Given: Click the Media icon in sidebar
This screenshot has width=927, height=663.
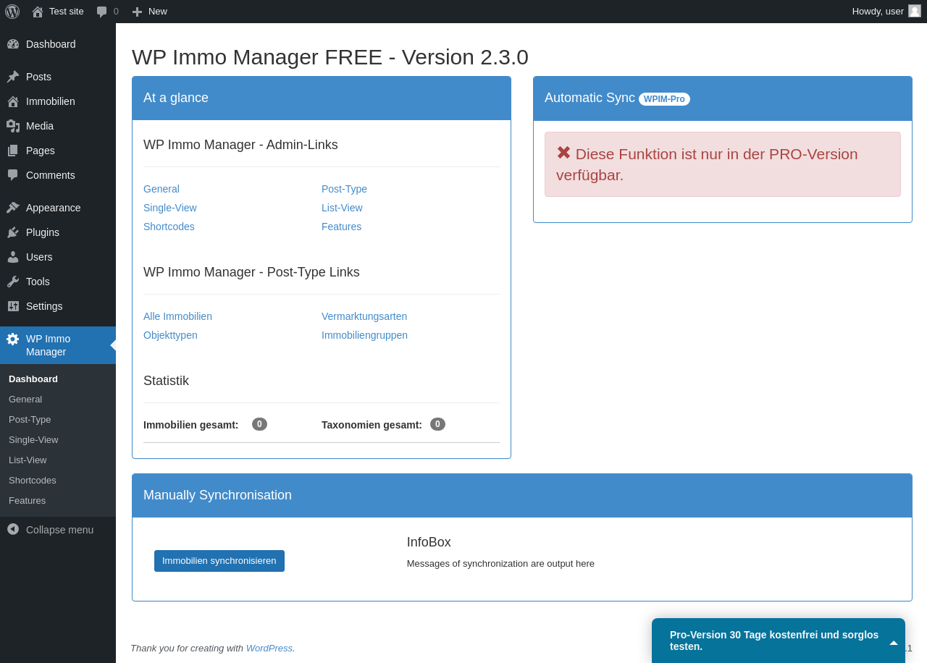Looking at the screenshot, I should [13, 126].
